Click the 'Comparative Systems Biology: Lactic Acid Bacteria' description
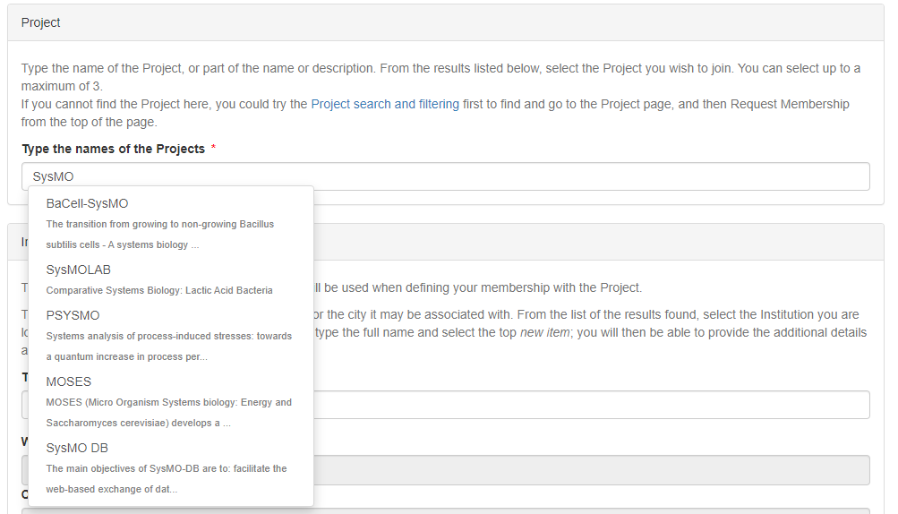The height and width of the screenshot is (514, 898). [159, 290]
